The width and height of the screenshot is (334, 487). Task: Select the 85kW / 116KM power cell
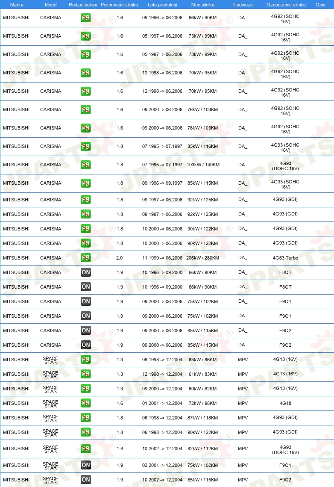(x=202, y=146)
